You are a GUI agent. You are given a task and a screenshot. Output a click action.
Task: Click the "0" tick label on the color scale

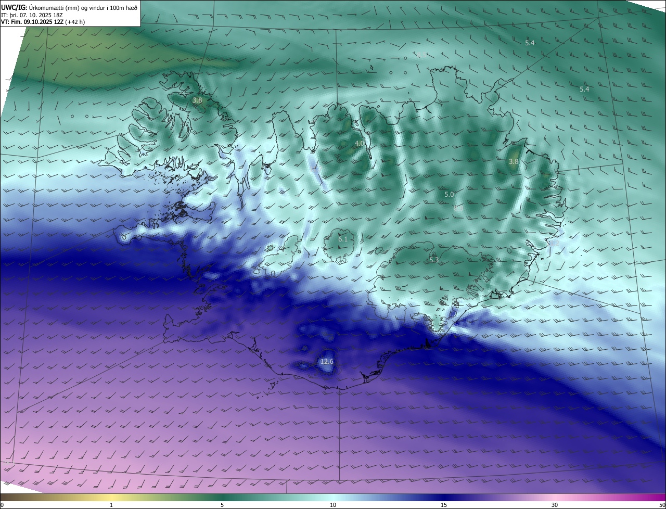coord(2,505)
